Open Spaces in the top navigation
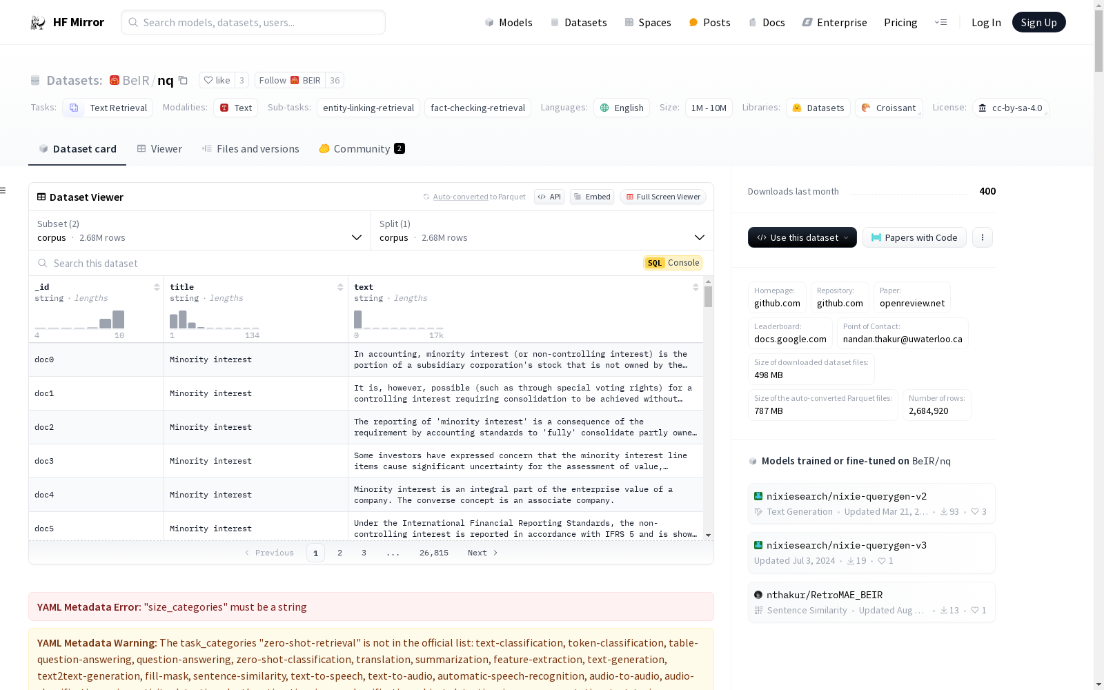This screenshot has width=1104, height=690. coord(647,22)
